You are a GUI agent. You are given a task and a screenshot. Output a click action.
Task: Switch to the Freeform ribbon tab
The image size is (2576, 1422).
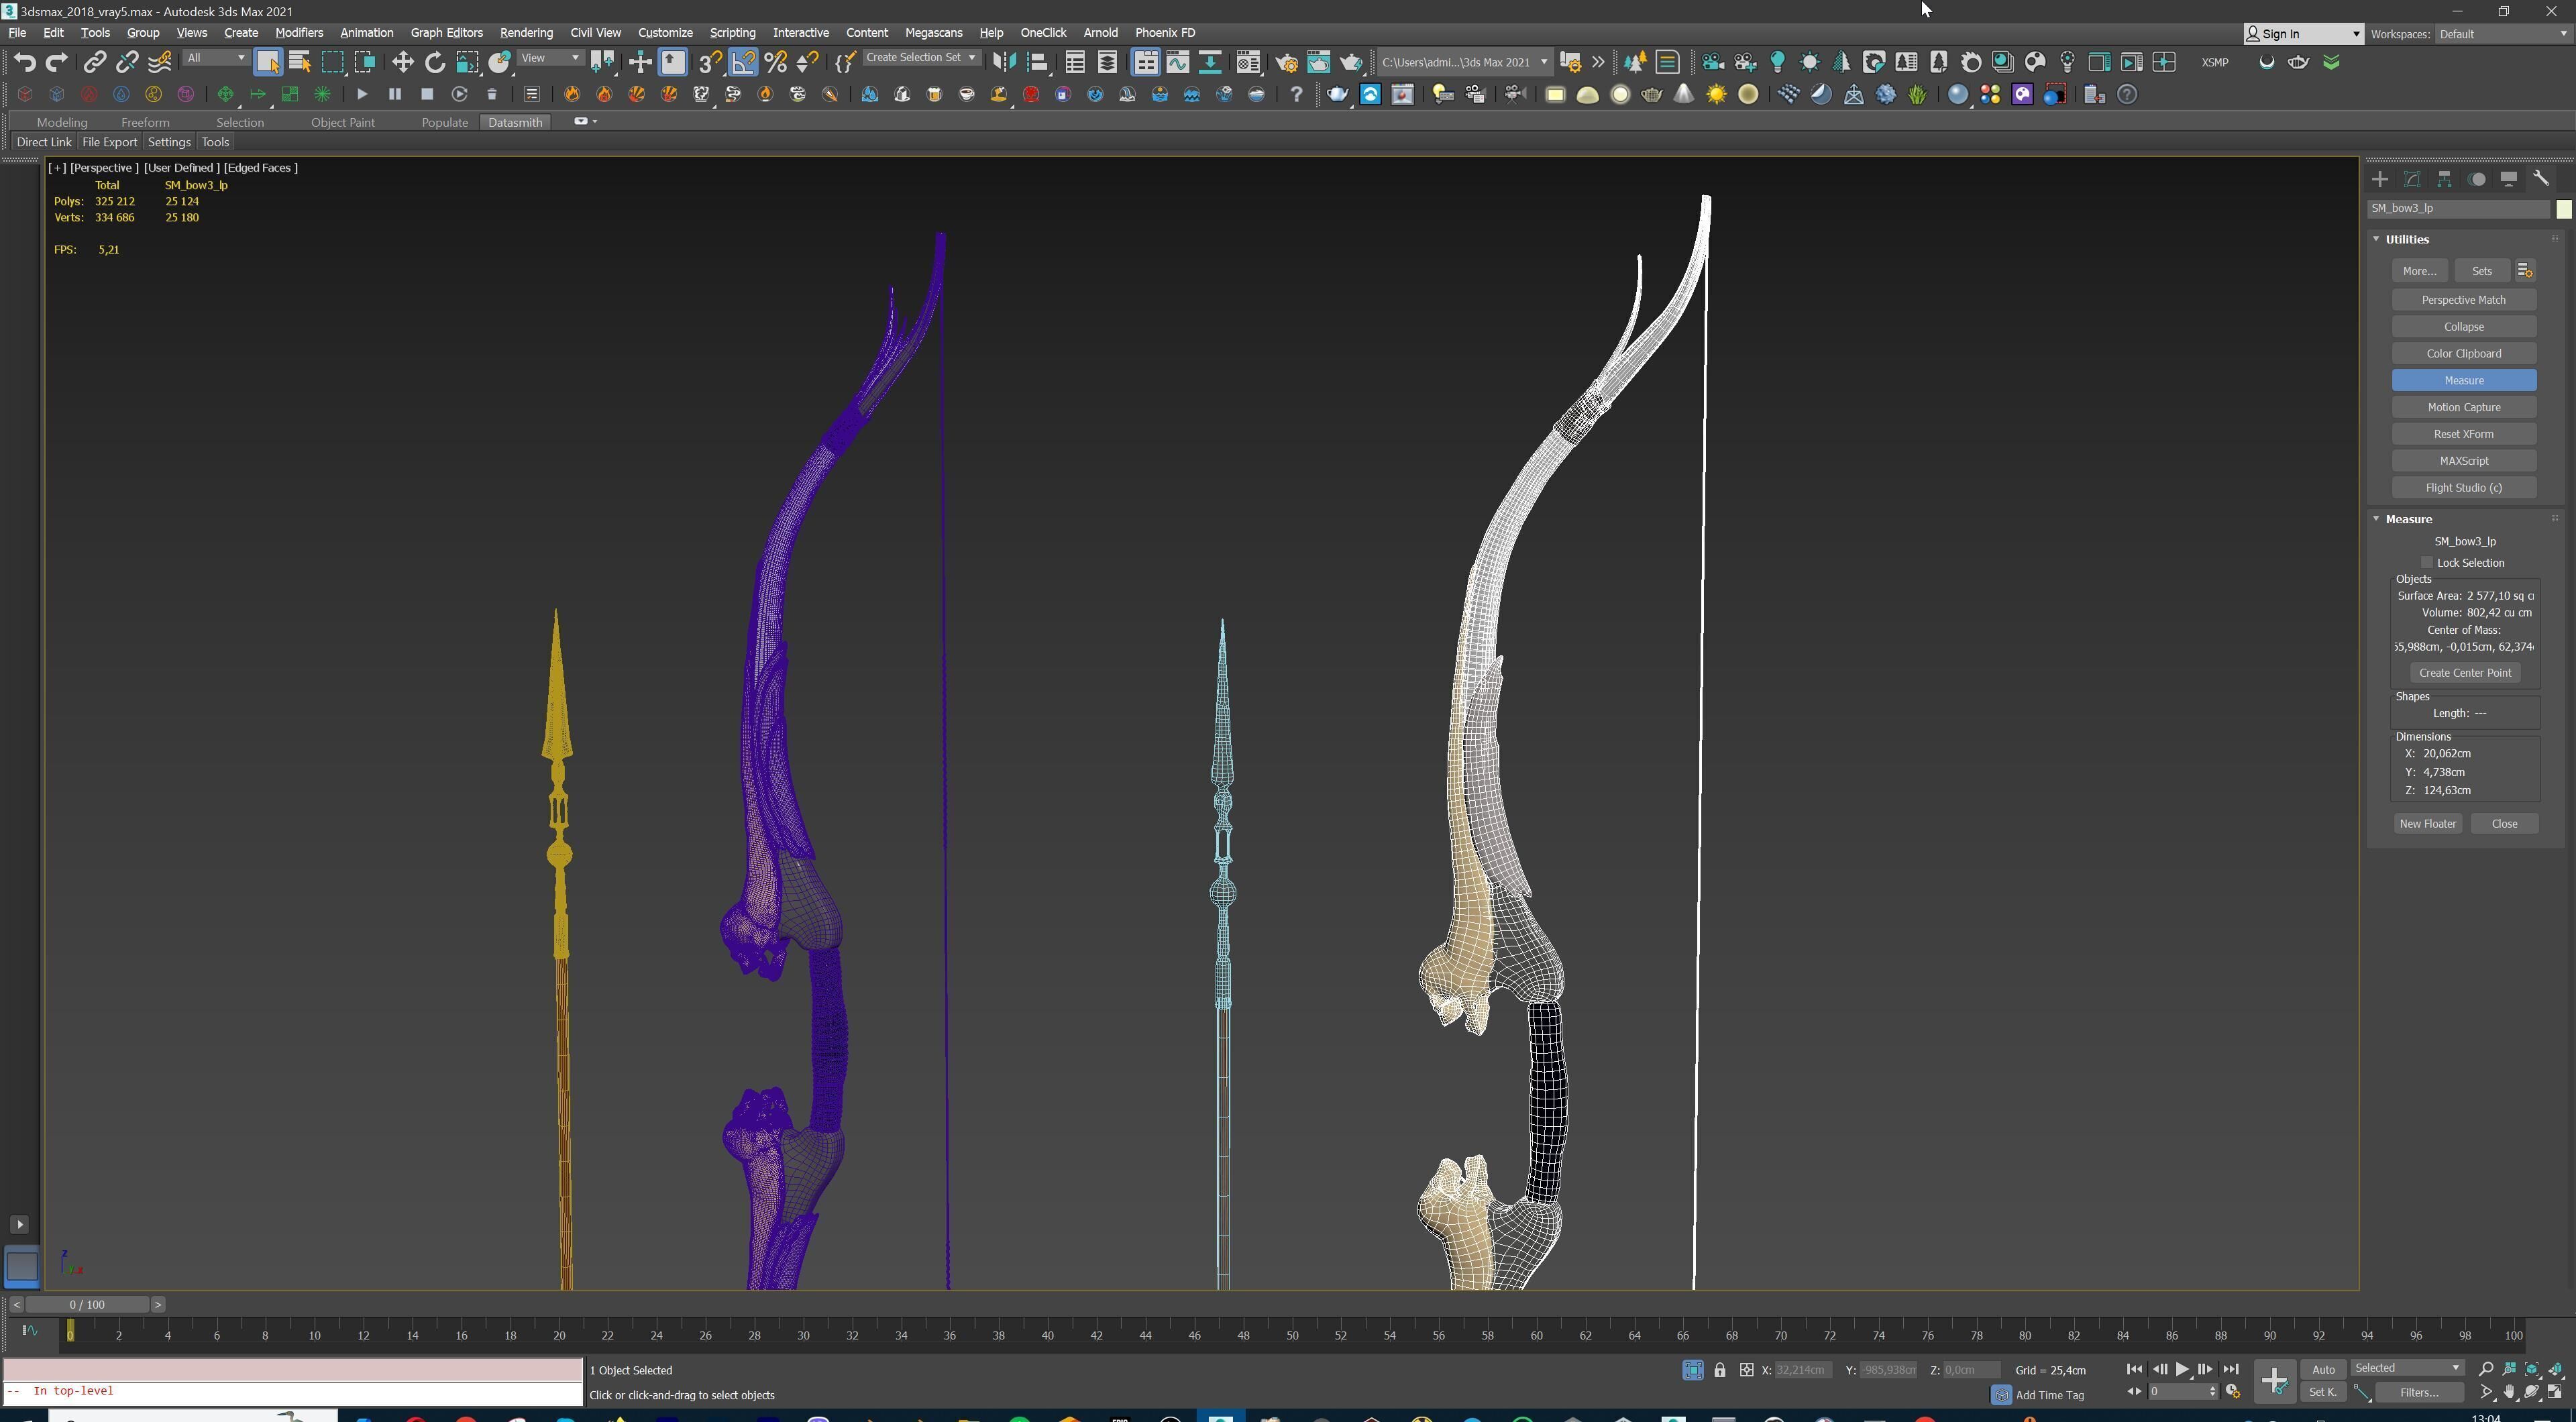pyautogui.click(x=145, y=122)
